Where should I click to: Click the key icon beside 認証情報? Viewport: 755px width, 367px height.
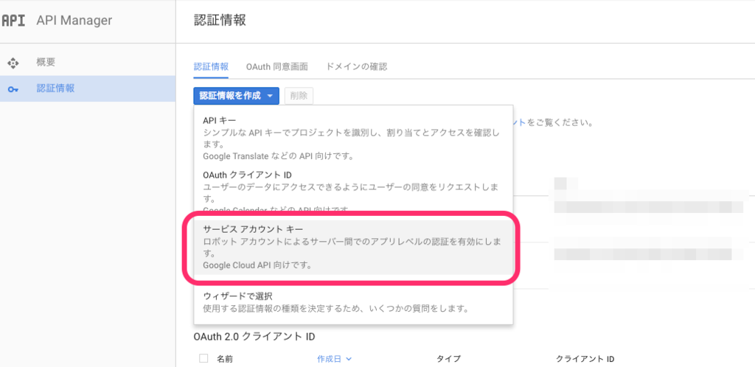13,89
